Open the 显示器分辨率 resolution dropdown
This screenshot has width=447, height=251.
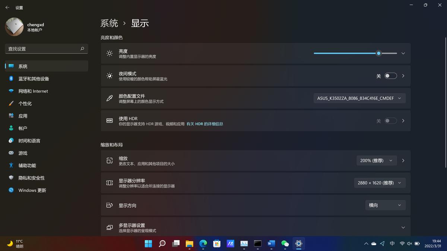pyautogui.click(x=380, y=183)
